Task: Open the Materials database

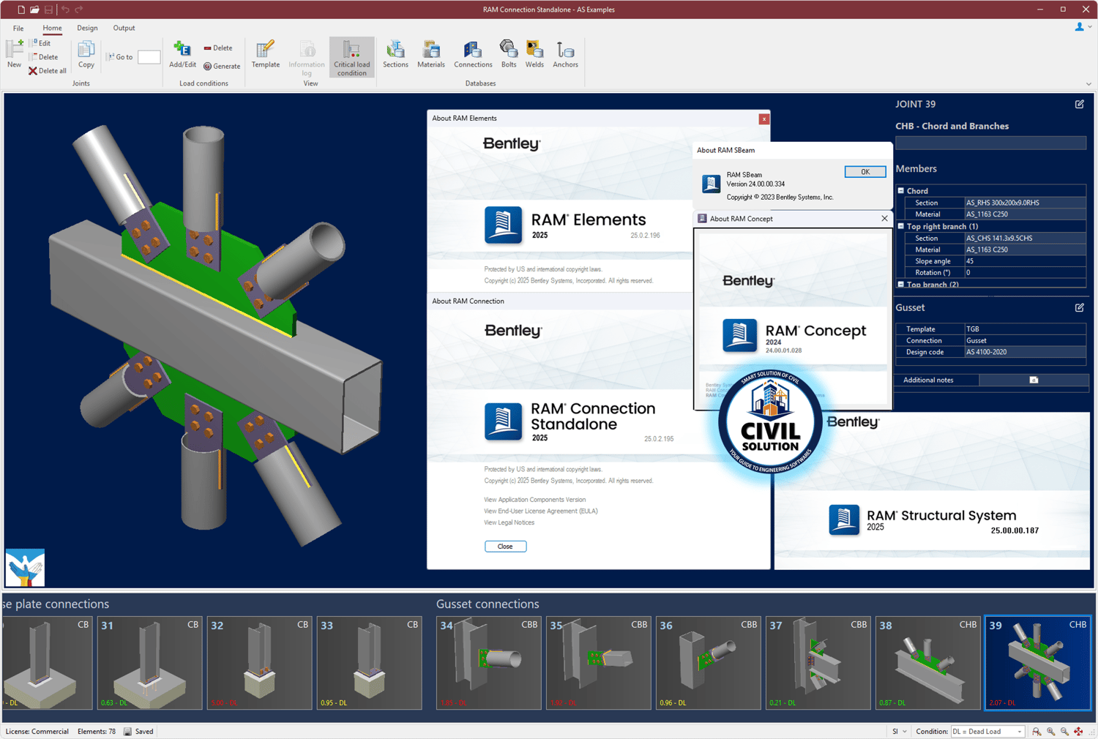Action: tap(431, 54)
